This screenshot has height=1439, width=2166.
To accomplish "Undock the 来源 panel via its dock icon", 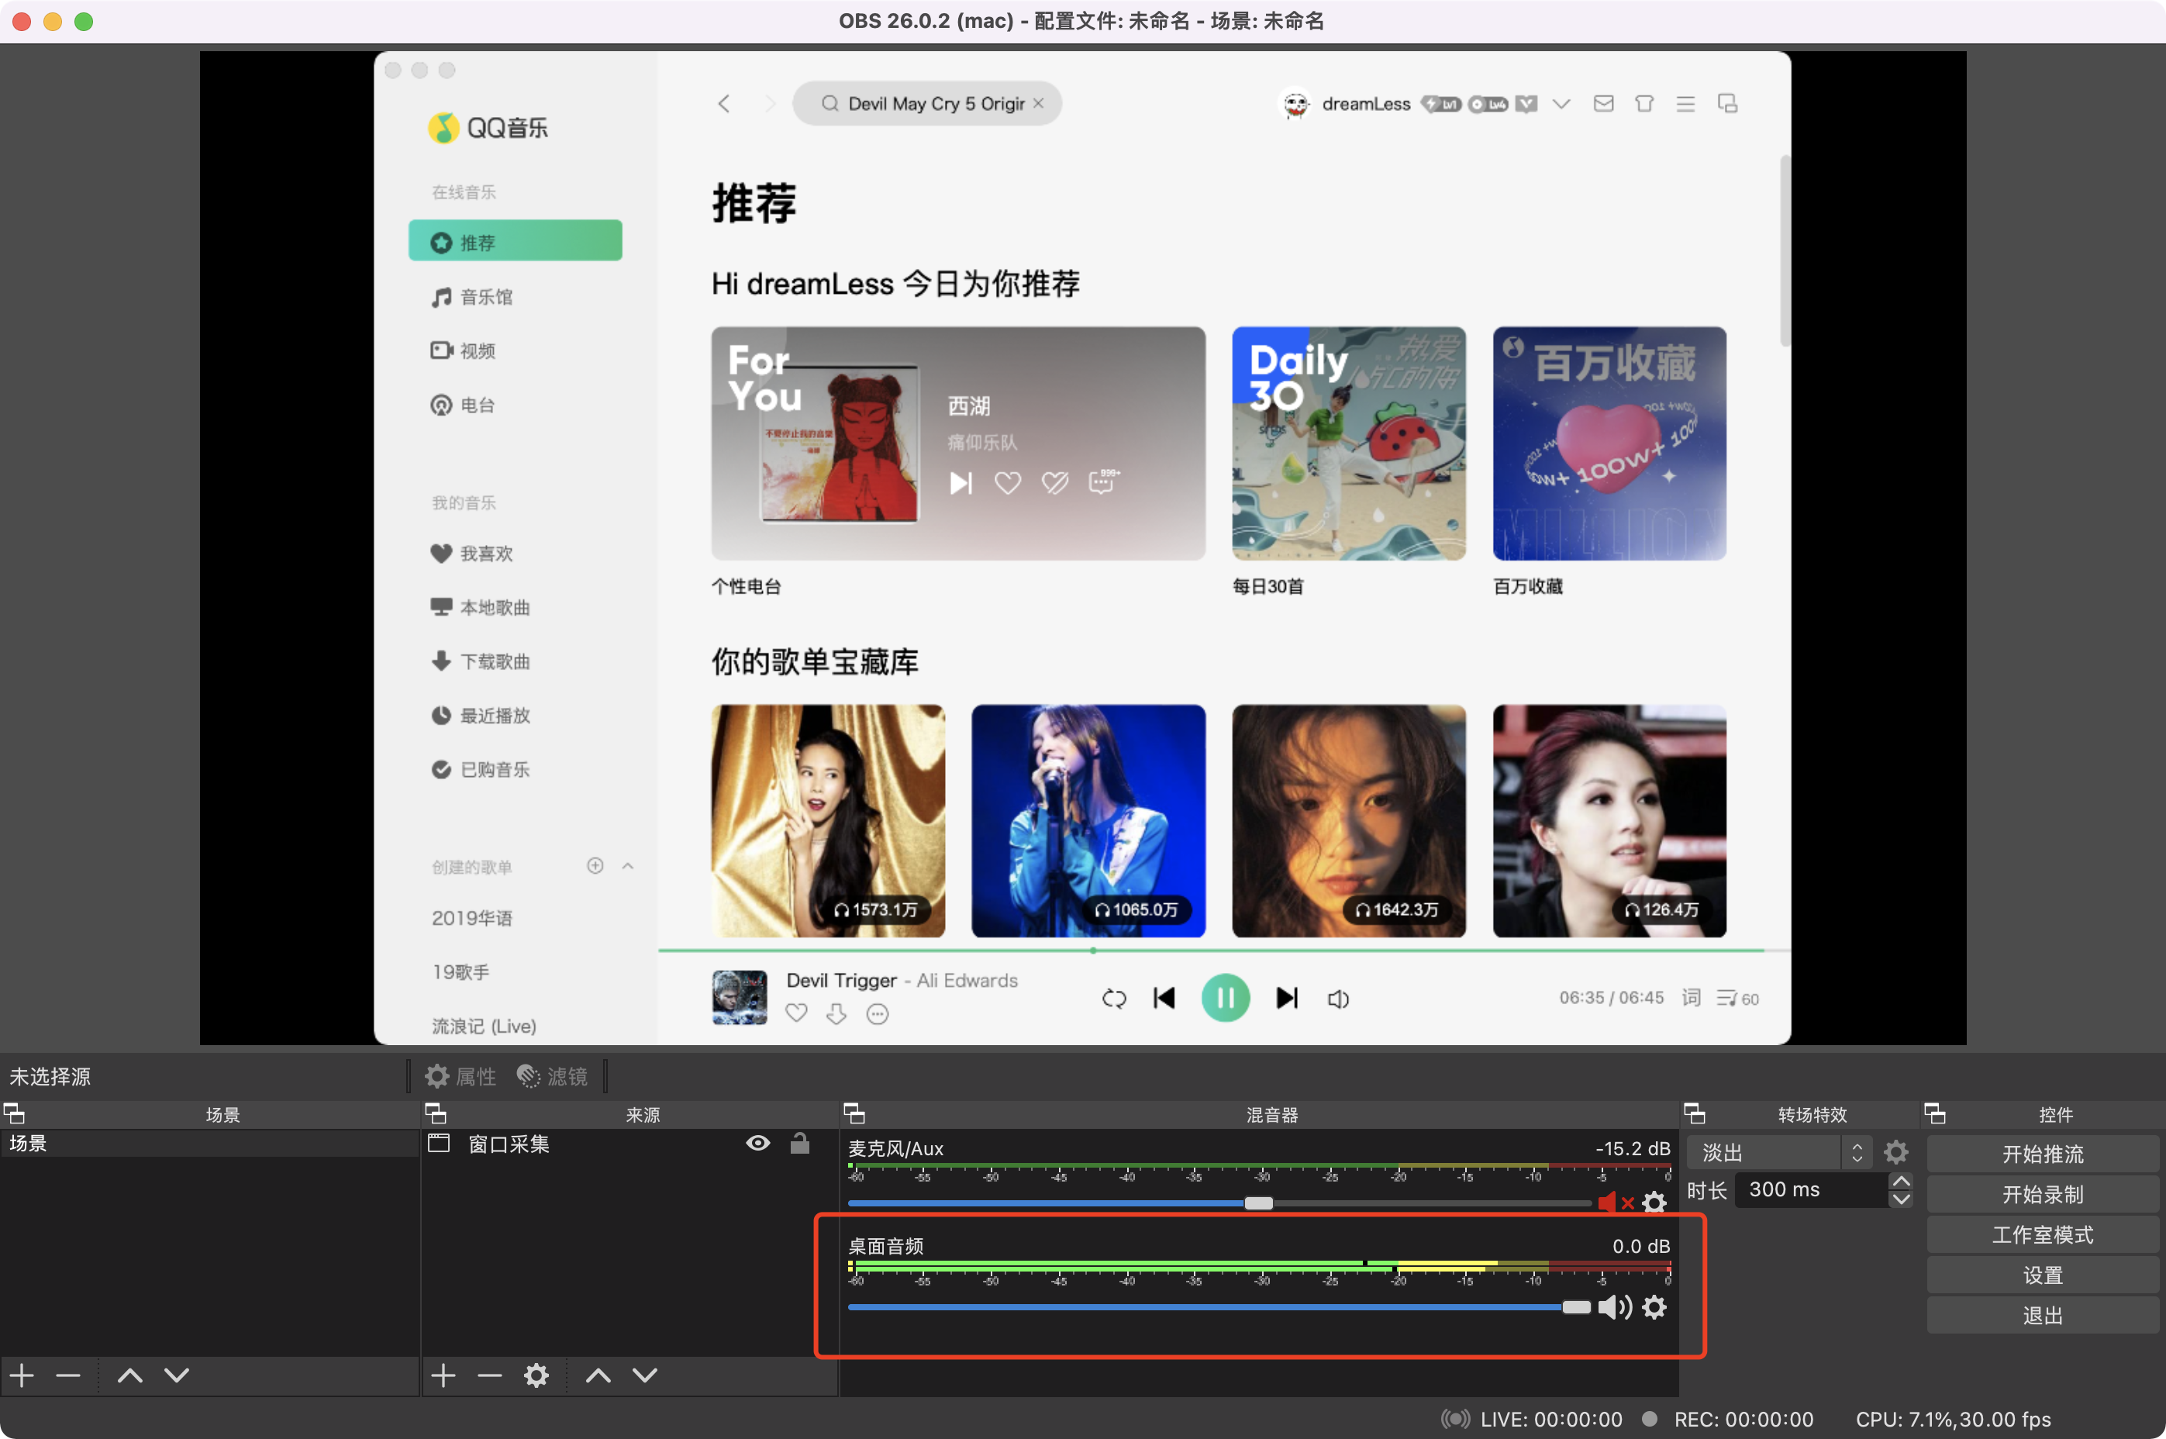I will [x=436, y=1114].
